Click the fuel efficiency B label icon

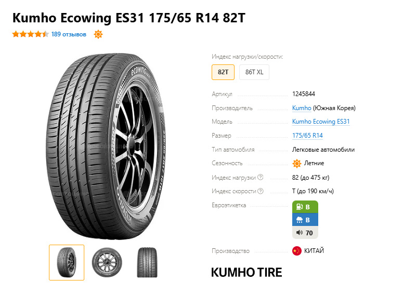(x=305, y=207)
